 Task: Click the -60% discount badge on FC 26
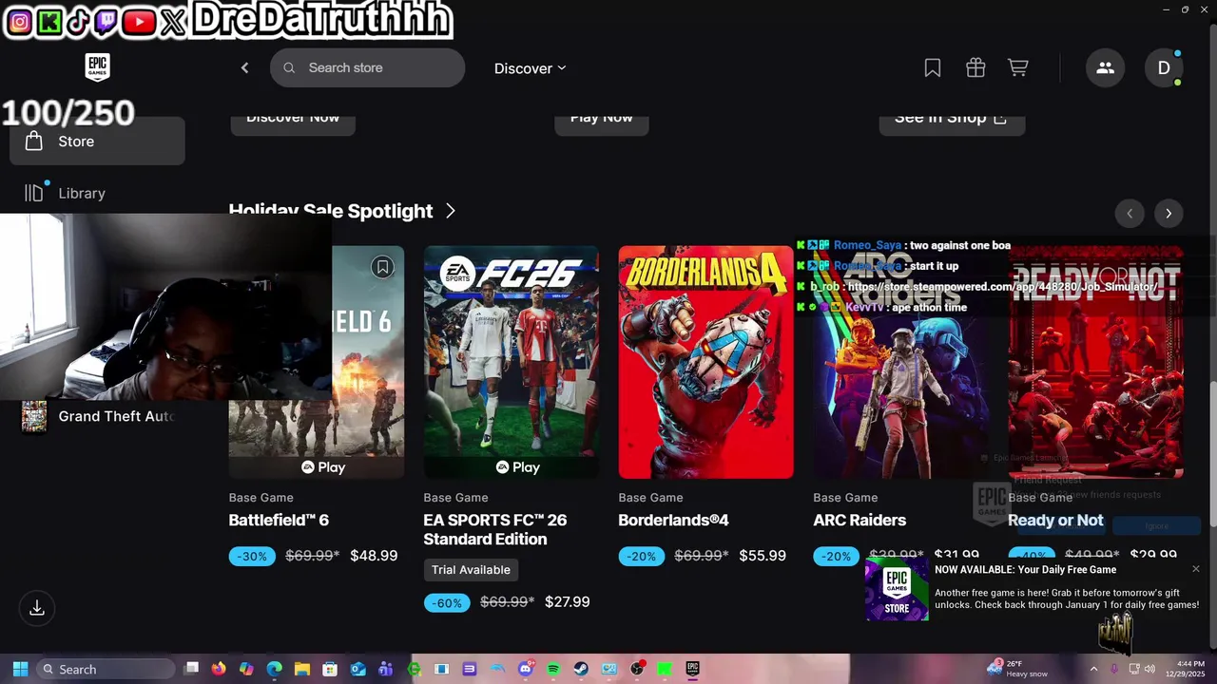447,603
